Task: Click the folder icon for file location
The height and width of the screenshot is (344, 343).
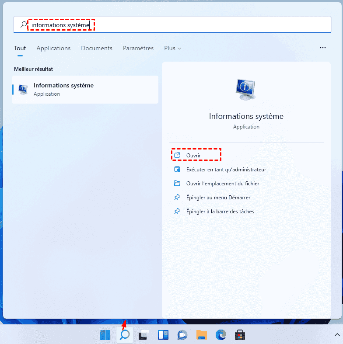Action: [177, 183]
